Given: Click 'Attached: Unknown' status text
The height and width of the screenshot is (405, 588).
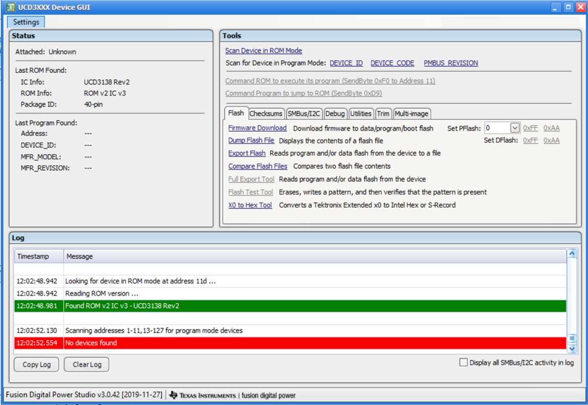Looking at the screenshot, I should tap(45, 52).
